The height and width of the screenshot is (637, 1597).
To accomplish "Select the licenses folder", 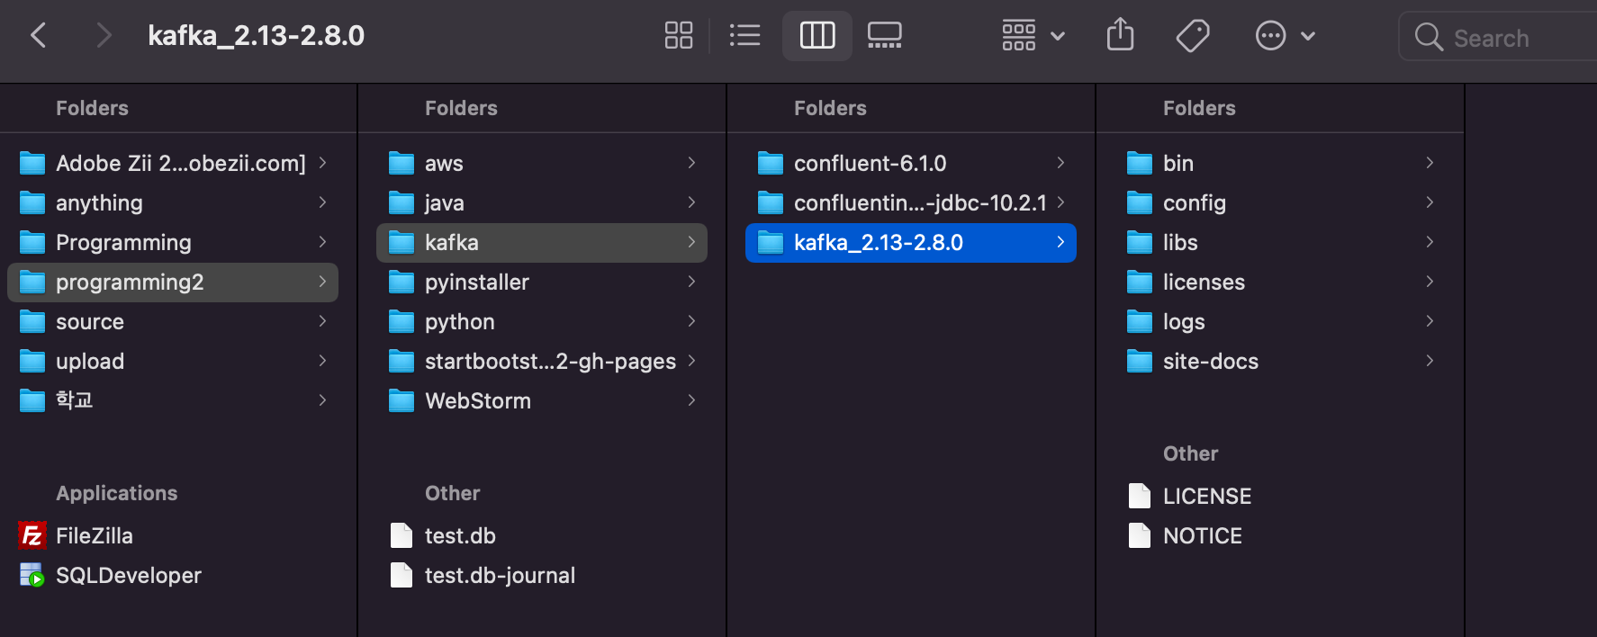I will tap(1280, 282).
